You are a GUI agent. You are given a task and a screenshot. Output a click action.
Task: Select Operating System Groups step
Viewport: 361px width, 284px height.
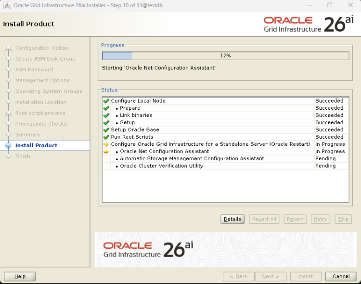coord(49,91)
